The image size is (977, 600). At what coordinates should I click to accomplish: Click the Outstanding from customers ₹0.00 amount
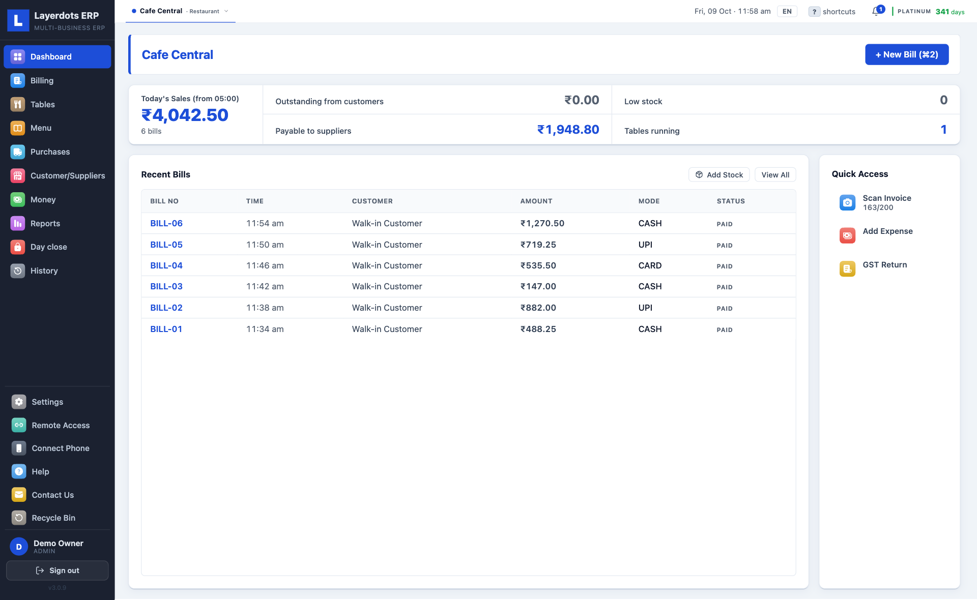coord(582,100)
